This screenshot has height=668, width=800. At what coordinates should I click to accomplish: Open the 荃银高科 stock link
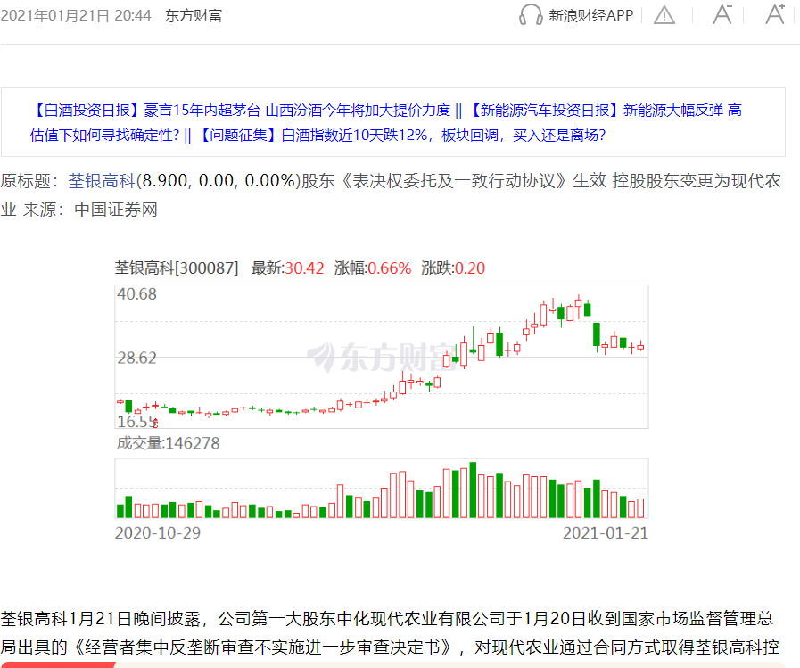coord(102,181)
